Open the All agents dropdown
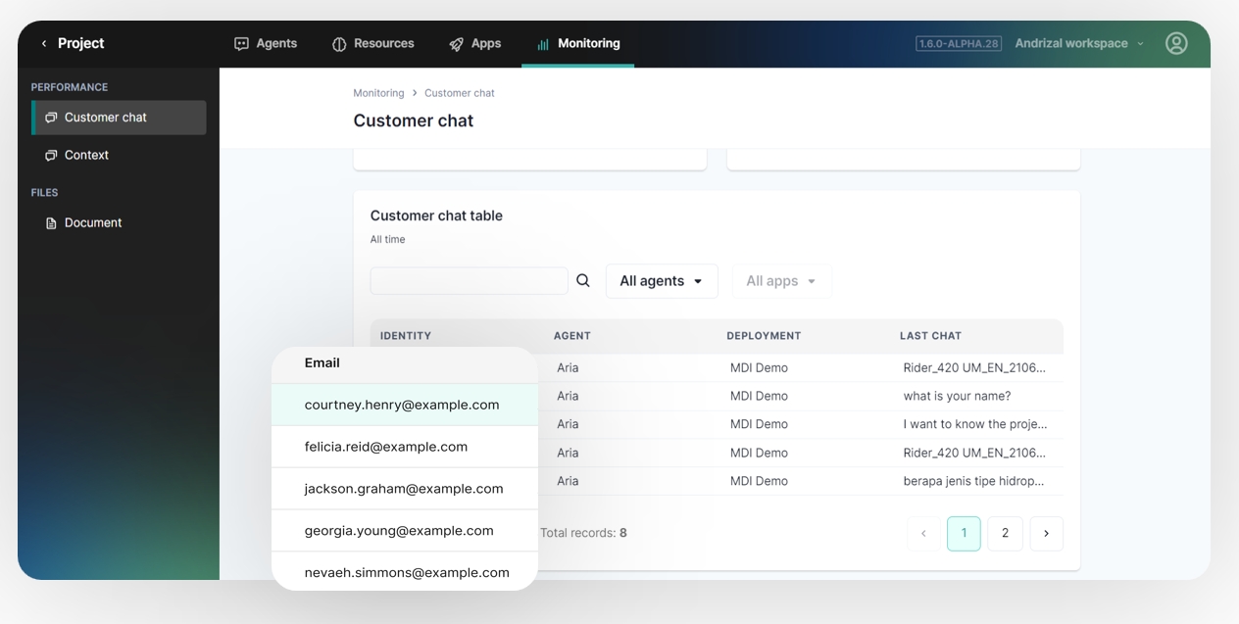Screen dimensions: 1239x624 (662, 281)
